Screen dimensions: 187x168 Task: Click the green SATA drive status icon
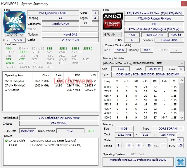point(6,141)
